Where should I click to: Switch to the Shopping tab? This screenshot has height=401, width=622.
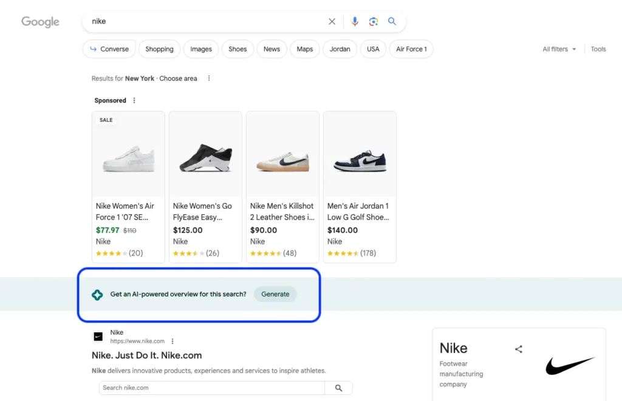click(x=159, y=49)
